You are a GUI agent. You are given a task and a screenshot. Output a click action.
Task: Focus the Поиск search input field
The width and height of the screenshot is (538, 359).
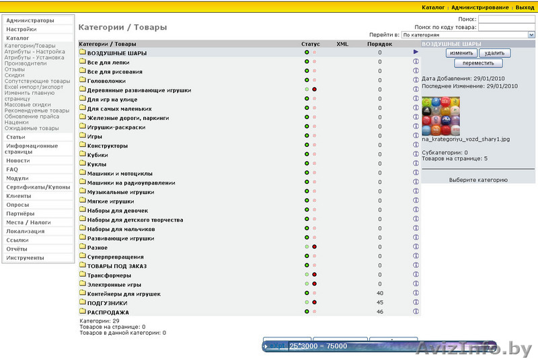(x=506, y=20)
